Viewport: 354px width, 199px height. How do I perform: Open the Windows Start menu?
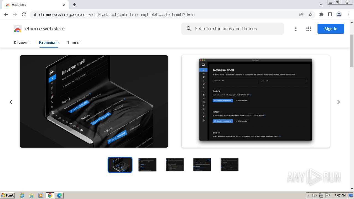(7, 195)
